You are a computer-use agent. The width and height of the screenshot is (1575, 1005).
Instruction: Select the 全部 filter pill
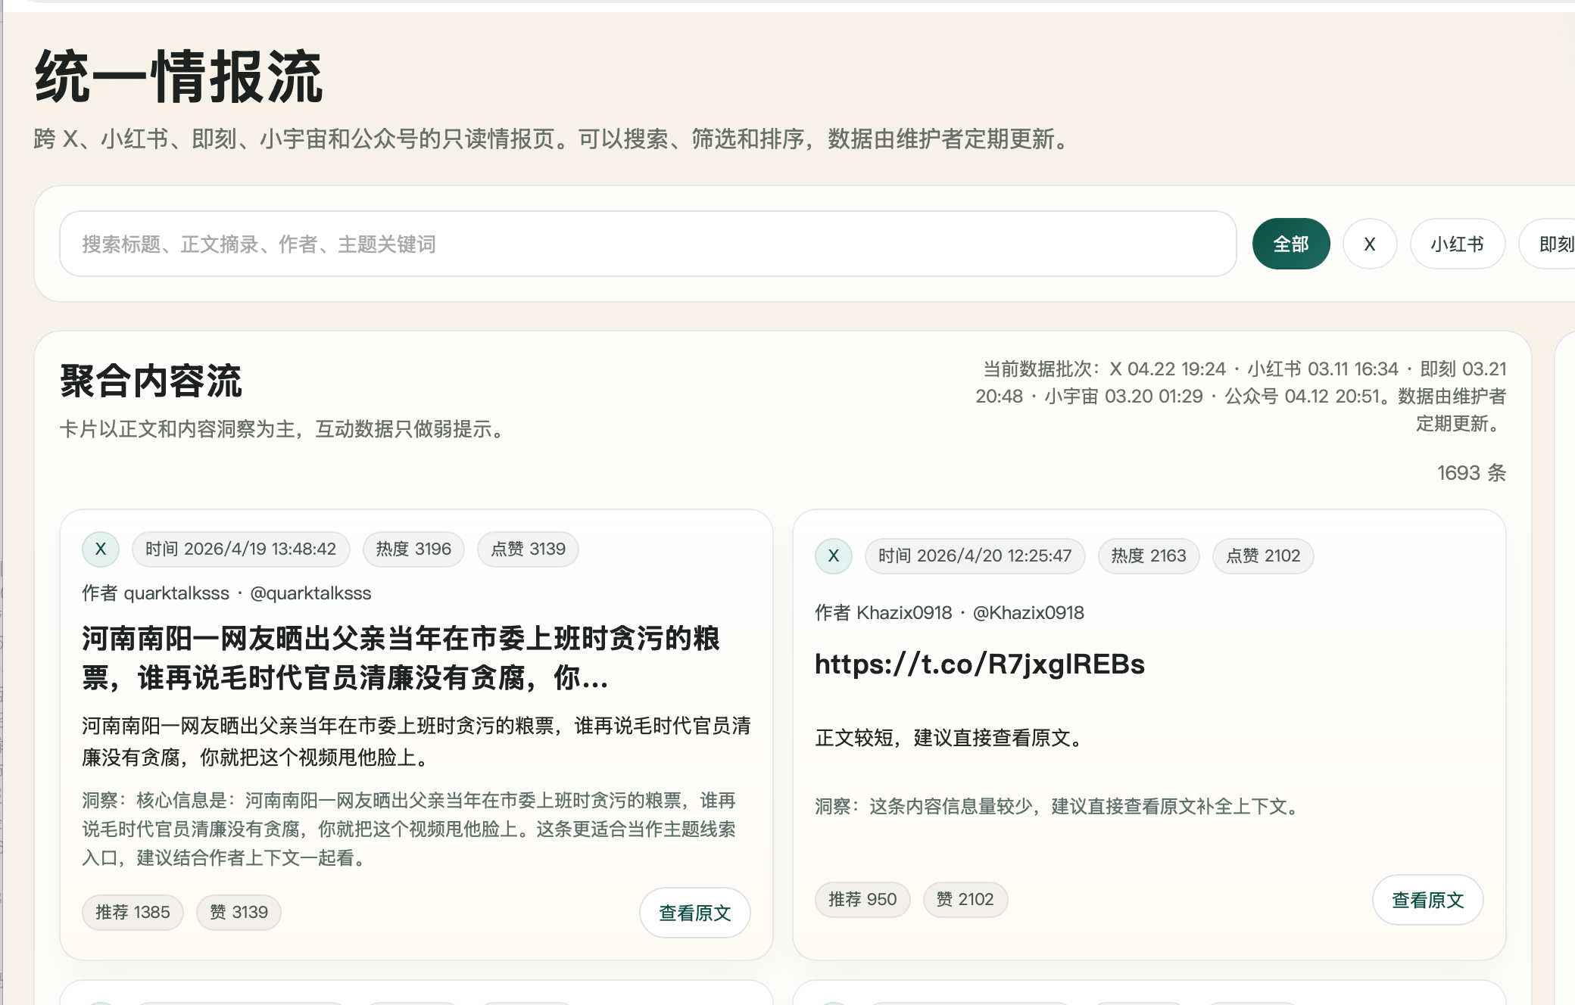[x=1290, y=244]
